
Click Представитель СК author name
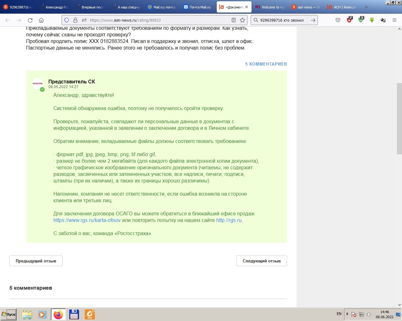pos(72,82)
